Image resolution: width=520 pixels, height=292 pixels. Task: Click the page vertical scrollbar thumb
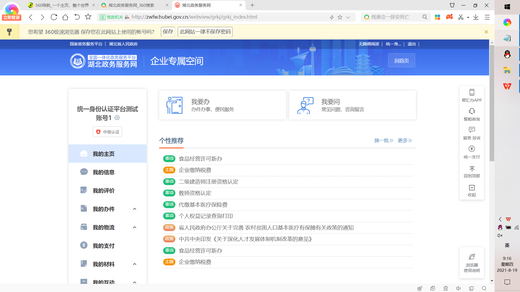pyautogui.click(x=492, y=103)
